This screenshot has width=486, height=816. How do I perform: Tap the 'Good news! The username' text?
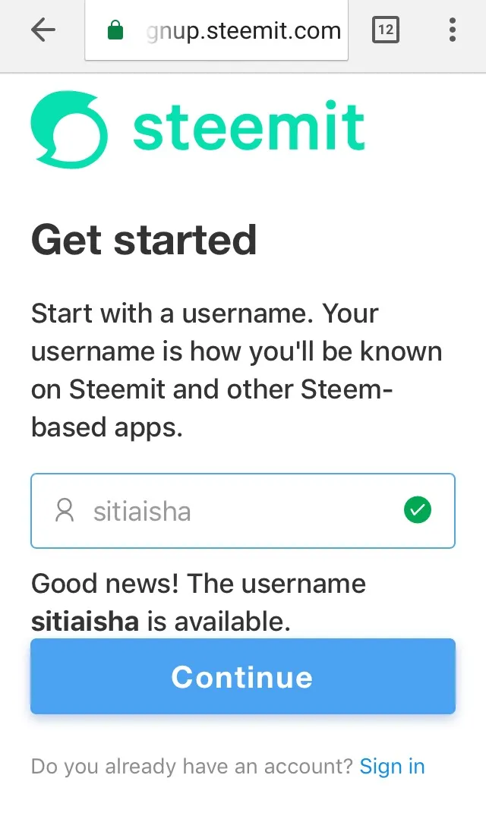[198, 584]
